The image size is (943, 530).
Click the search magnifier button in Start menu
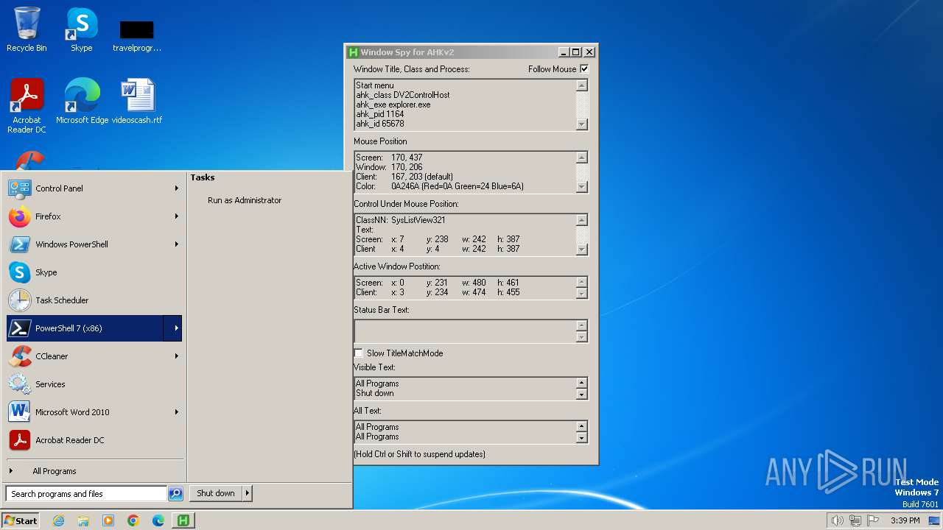pos(175,494)
